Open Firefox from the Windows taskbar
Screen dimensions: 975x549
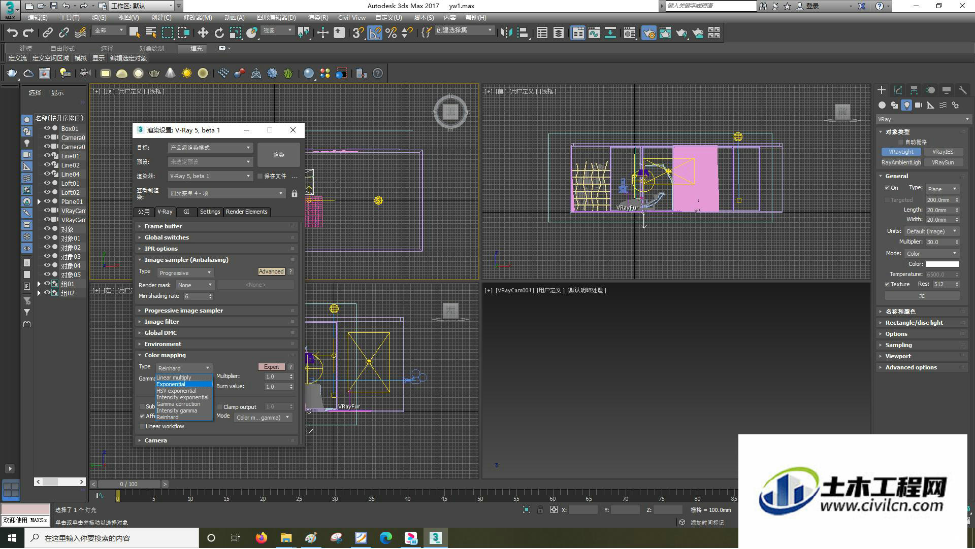[262, 538]
